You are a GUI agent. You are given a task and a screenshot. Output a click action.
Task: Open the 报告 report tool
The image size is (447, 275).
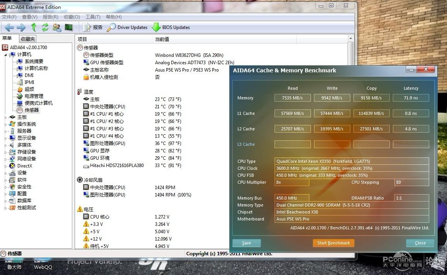93,27
